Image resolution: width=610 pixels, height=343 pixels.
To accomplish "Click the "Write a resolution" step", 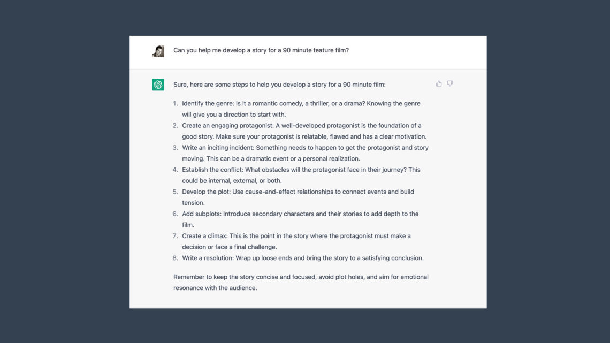I will (x=302, y=258).
